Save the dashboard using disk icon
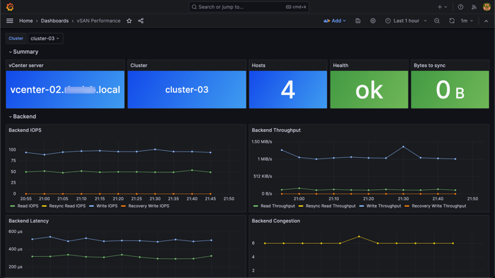The image size is (495, 278). pos(358,21)
